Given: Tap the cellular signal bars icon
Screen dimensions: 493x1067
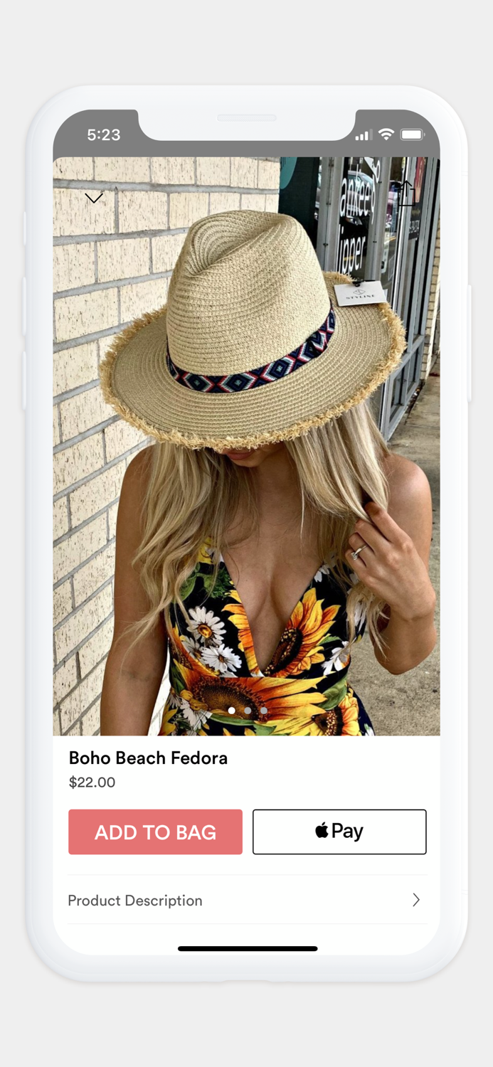Looking at the screenshot, I should pos(364,135).
